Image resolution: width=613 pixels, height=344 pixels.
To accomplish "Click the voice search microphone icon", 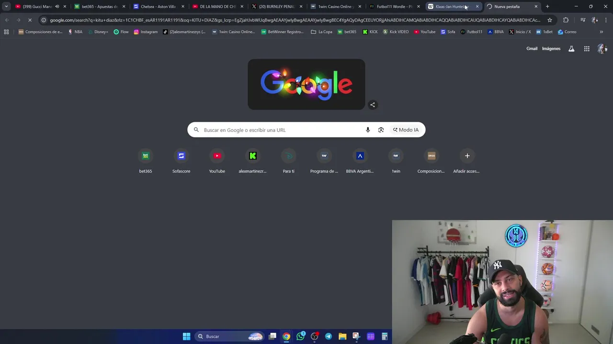I will pyautogui.click(x=368, y=130).
